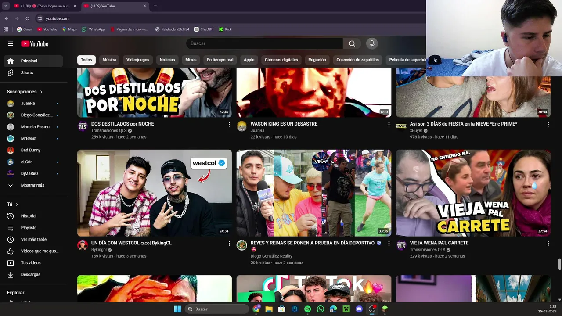The image size is (562, 316).
Task: Open OBS Studio from the taskbar
Action: (x=372, y=309)
